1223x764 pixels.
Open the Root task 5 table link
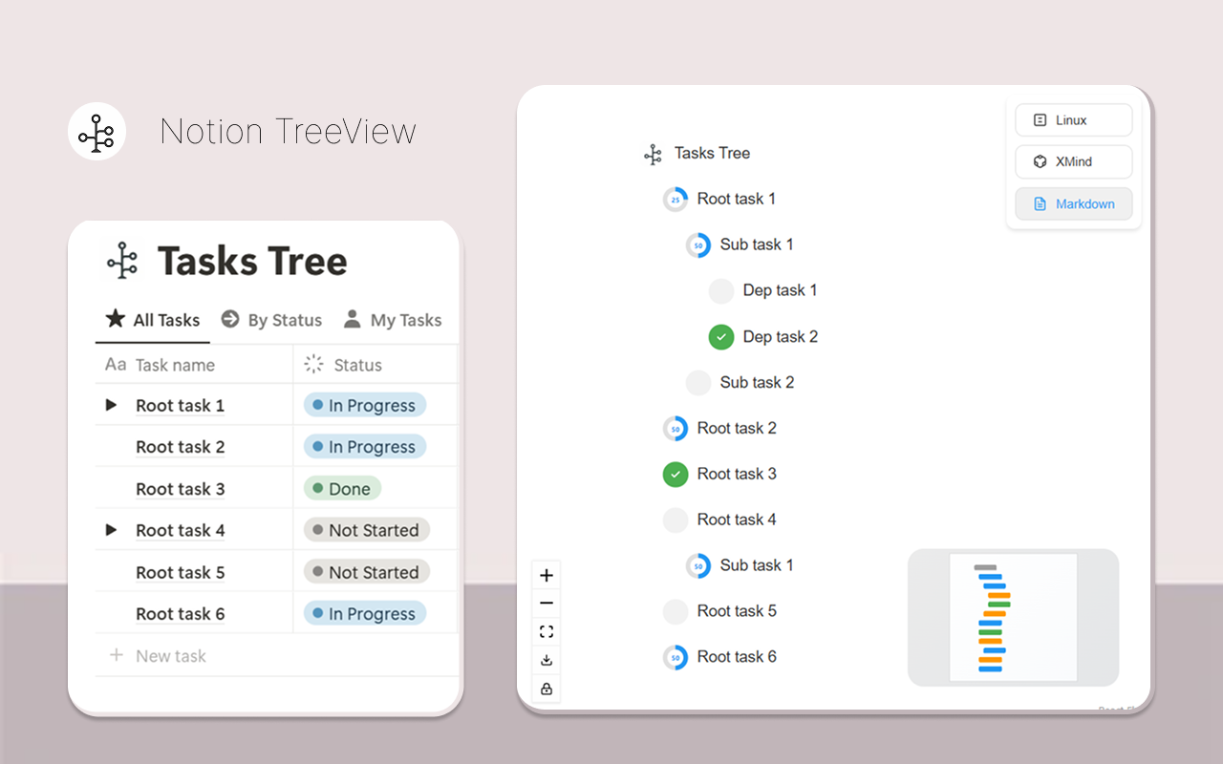(x=180, y=572)
